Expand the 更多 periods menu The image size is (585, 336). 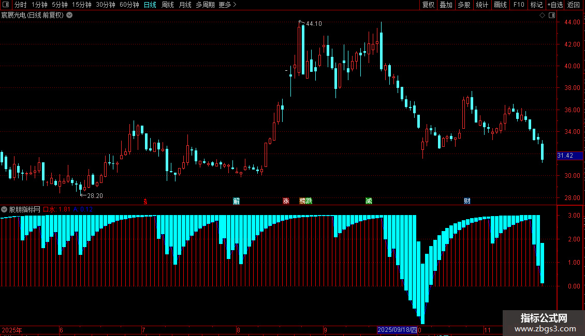tap(227, 5)
